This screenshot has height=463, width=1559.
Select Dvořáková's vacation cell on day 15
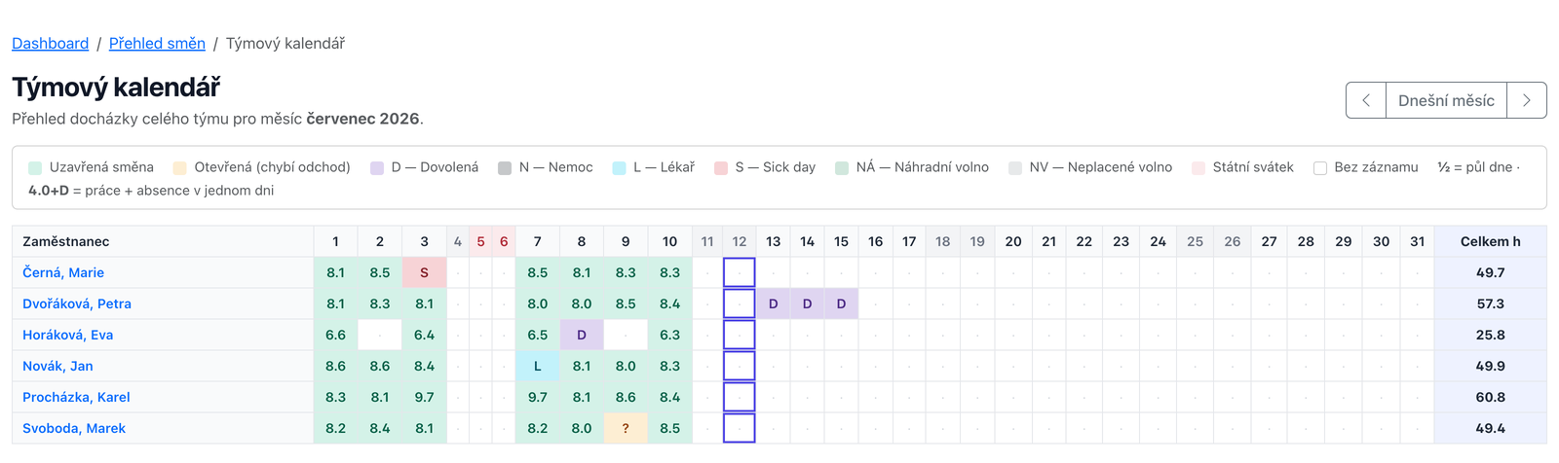point(841,303)
